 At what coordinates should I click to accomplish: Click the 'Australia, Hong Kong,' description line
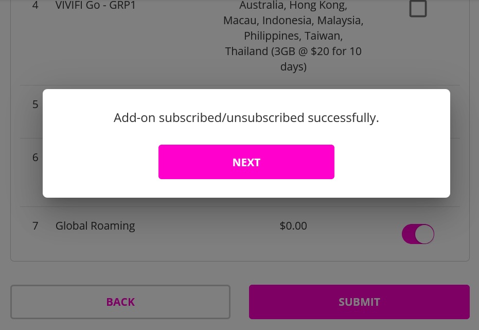coord(293,5)
